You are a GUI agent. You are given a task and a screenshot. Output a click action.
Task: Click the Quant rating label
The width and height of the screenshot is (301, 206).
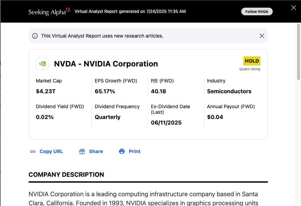(250, 69)
